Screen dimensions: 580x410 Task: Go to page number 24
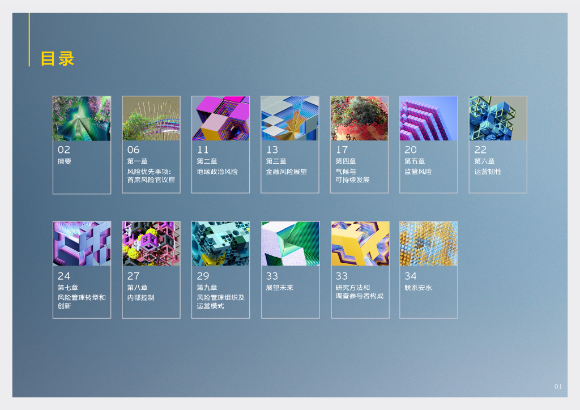64,276
